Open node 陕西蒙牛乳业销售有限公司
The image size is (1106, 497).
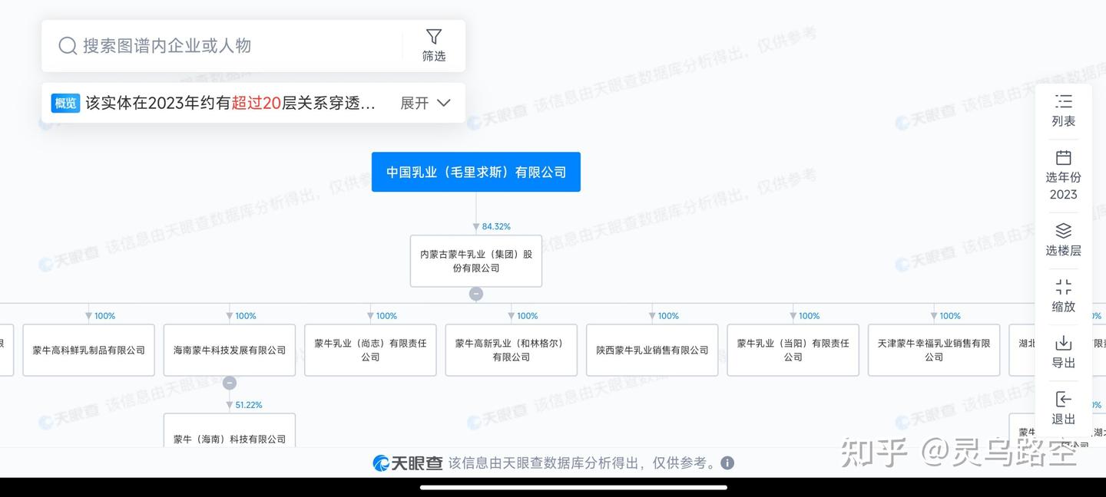click(x=653, y=350)
